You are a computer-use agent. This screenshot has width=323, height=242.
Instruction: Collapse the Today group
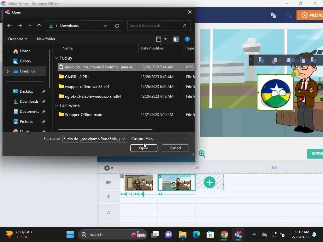click(x=56, y=58)
